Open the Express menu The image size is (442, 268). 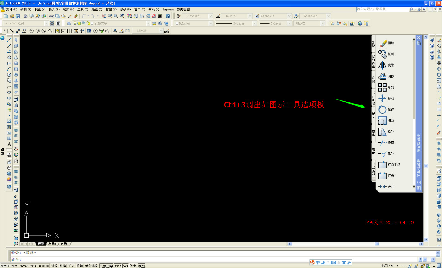click(x=168, y=9)
